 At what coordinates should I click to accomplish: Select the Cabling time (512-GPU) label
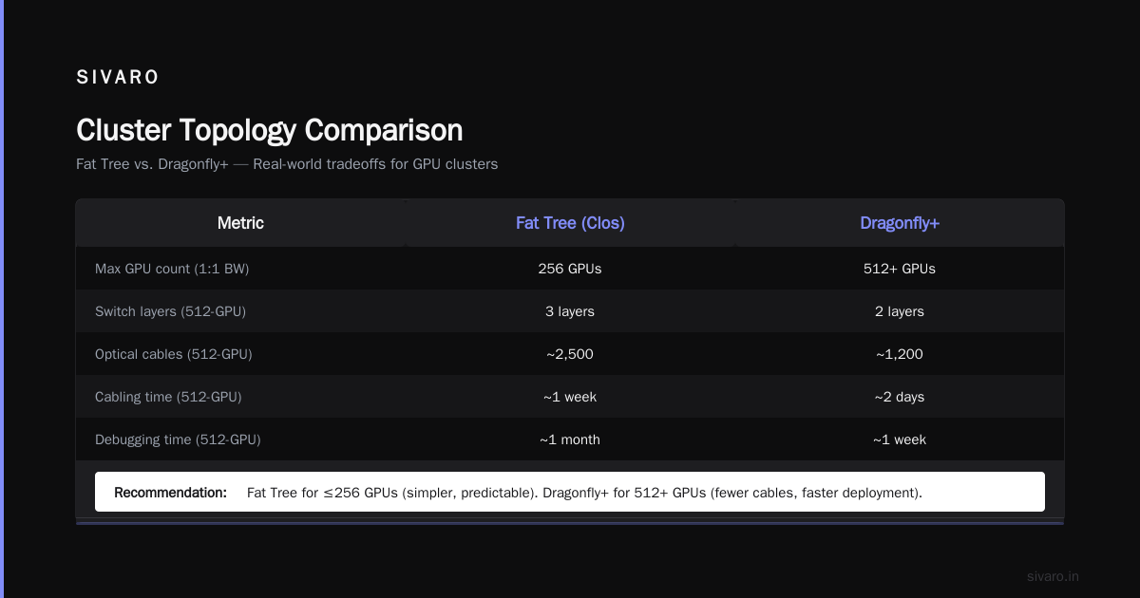pos(168,397)
